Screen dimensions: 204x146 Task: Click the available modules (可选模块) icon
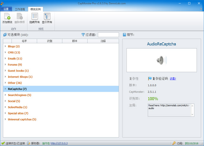5,35
